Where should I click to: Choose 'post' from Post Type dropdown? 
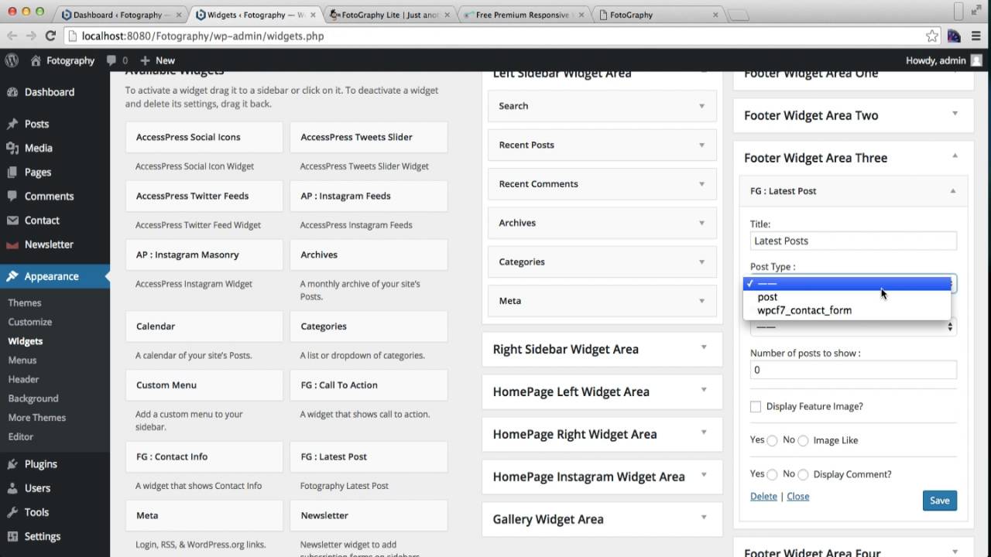tap(846, 297)
